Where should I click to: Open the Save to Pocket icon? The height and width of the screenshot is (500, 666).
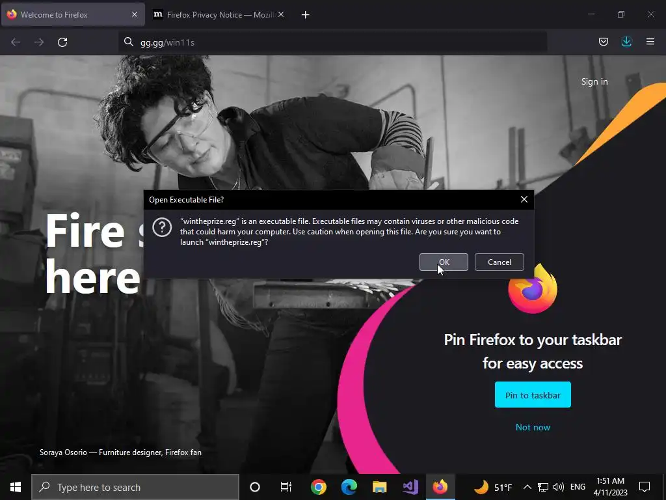pyautogui.click(x=603, y=42)
